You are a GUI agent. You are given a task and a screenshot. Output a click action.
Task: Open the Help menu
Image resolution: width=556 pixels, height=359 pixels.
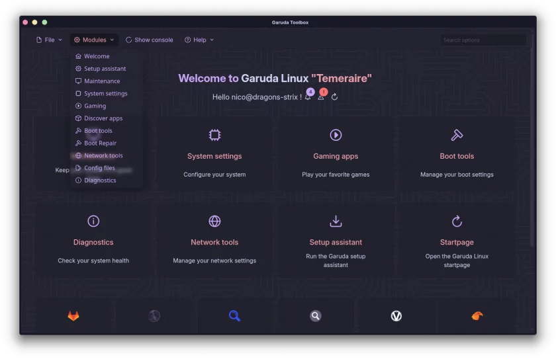[x=199, y=40]
